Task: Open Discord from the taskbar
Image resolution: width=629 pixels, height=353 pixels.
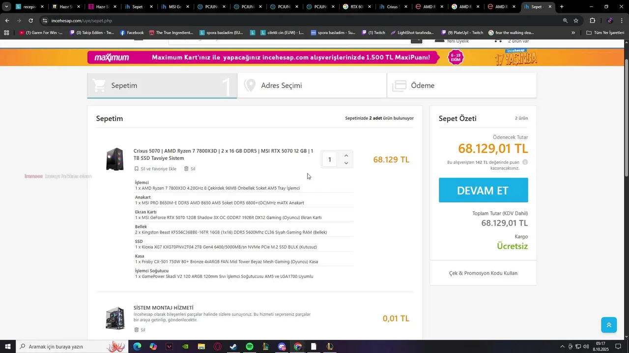Action: [282, 347]
